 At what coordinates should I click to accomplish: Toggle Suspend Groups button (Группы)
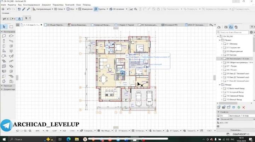(96, 9)
